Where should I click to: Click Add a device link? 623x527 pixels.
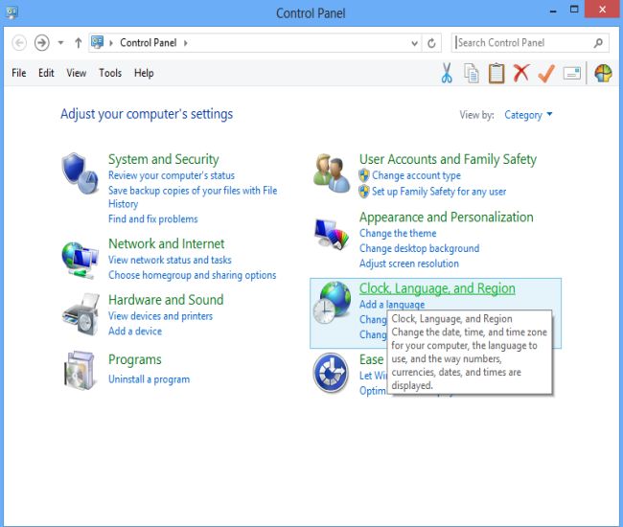135,332
